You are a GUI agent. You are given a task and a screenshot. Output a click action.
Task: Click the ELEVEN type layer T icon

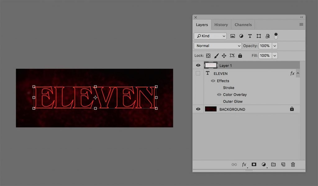(x=207, y=73)
